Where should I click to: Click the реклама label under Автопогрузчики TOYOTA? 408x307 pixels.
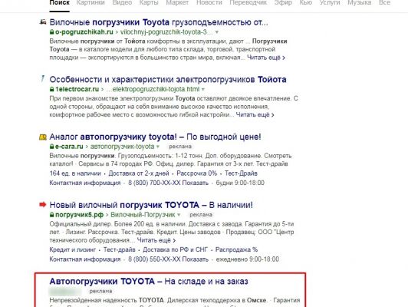(100, 291)
